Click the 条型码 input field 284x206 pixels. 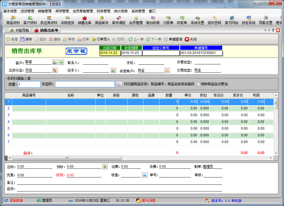85,84
